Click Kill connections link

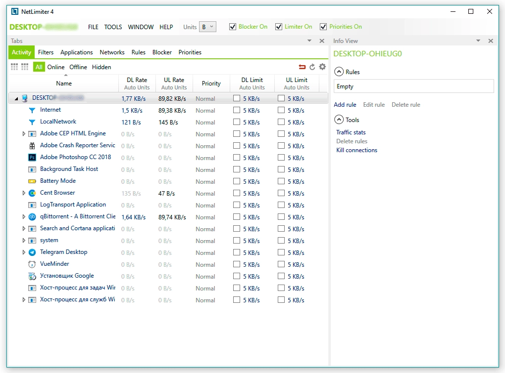click(x=357, y=150)
